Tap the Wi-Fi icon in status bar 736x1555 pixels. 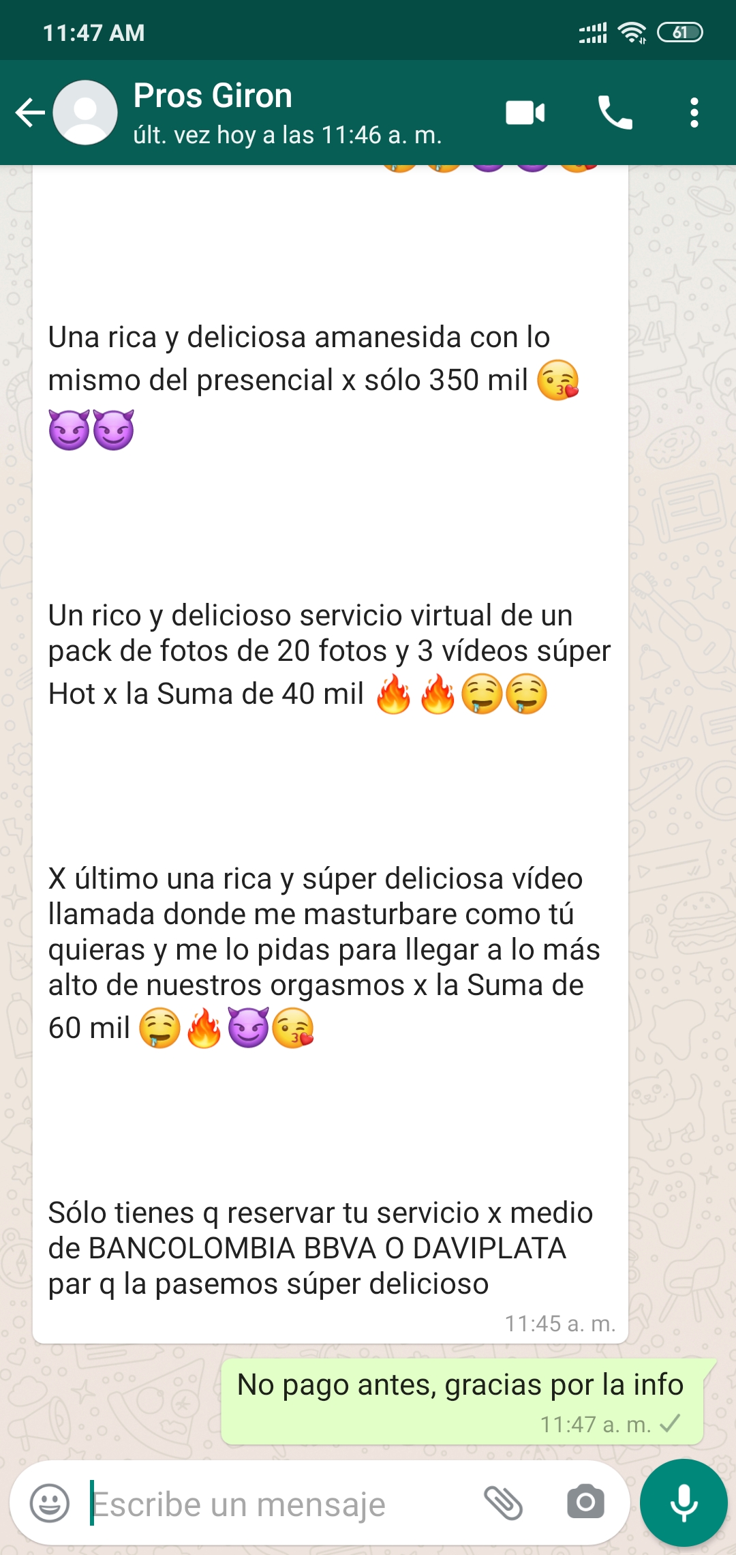[x=632, y=32]
